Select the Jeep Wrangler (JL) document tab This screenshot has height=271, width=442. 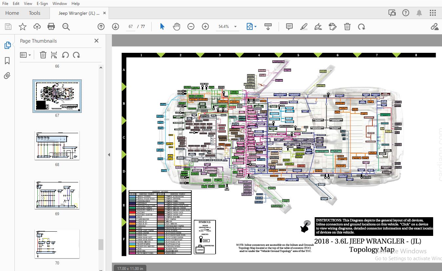pyautogui.click(x=79, y=13)
